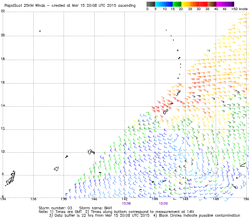249x218 pixels.
Task: Click the 'Black Circles indicate possible contamination' note
Action: click(200, 215)
